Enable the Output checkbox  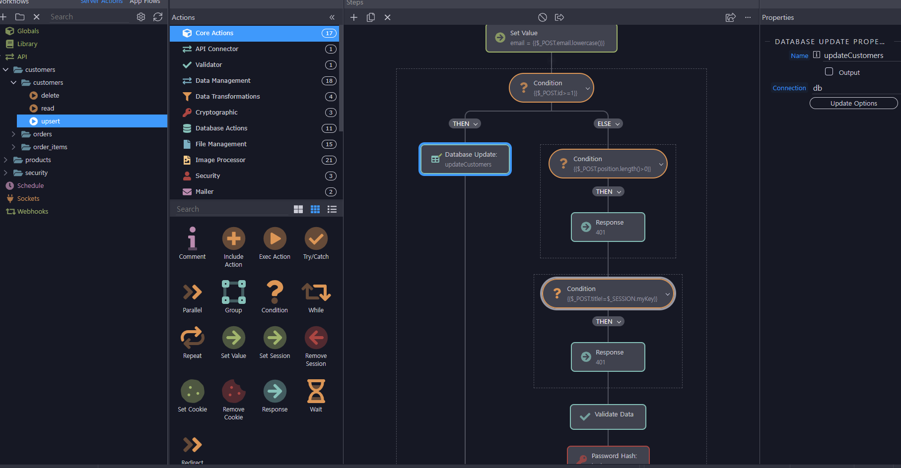(829, 72)
